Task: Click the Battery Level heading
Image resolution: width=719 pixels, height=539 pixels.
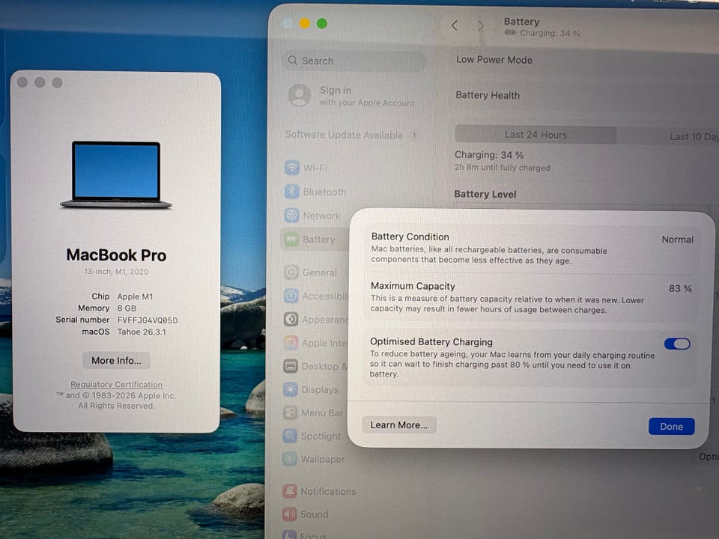Action: (485, 194)
